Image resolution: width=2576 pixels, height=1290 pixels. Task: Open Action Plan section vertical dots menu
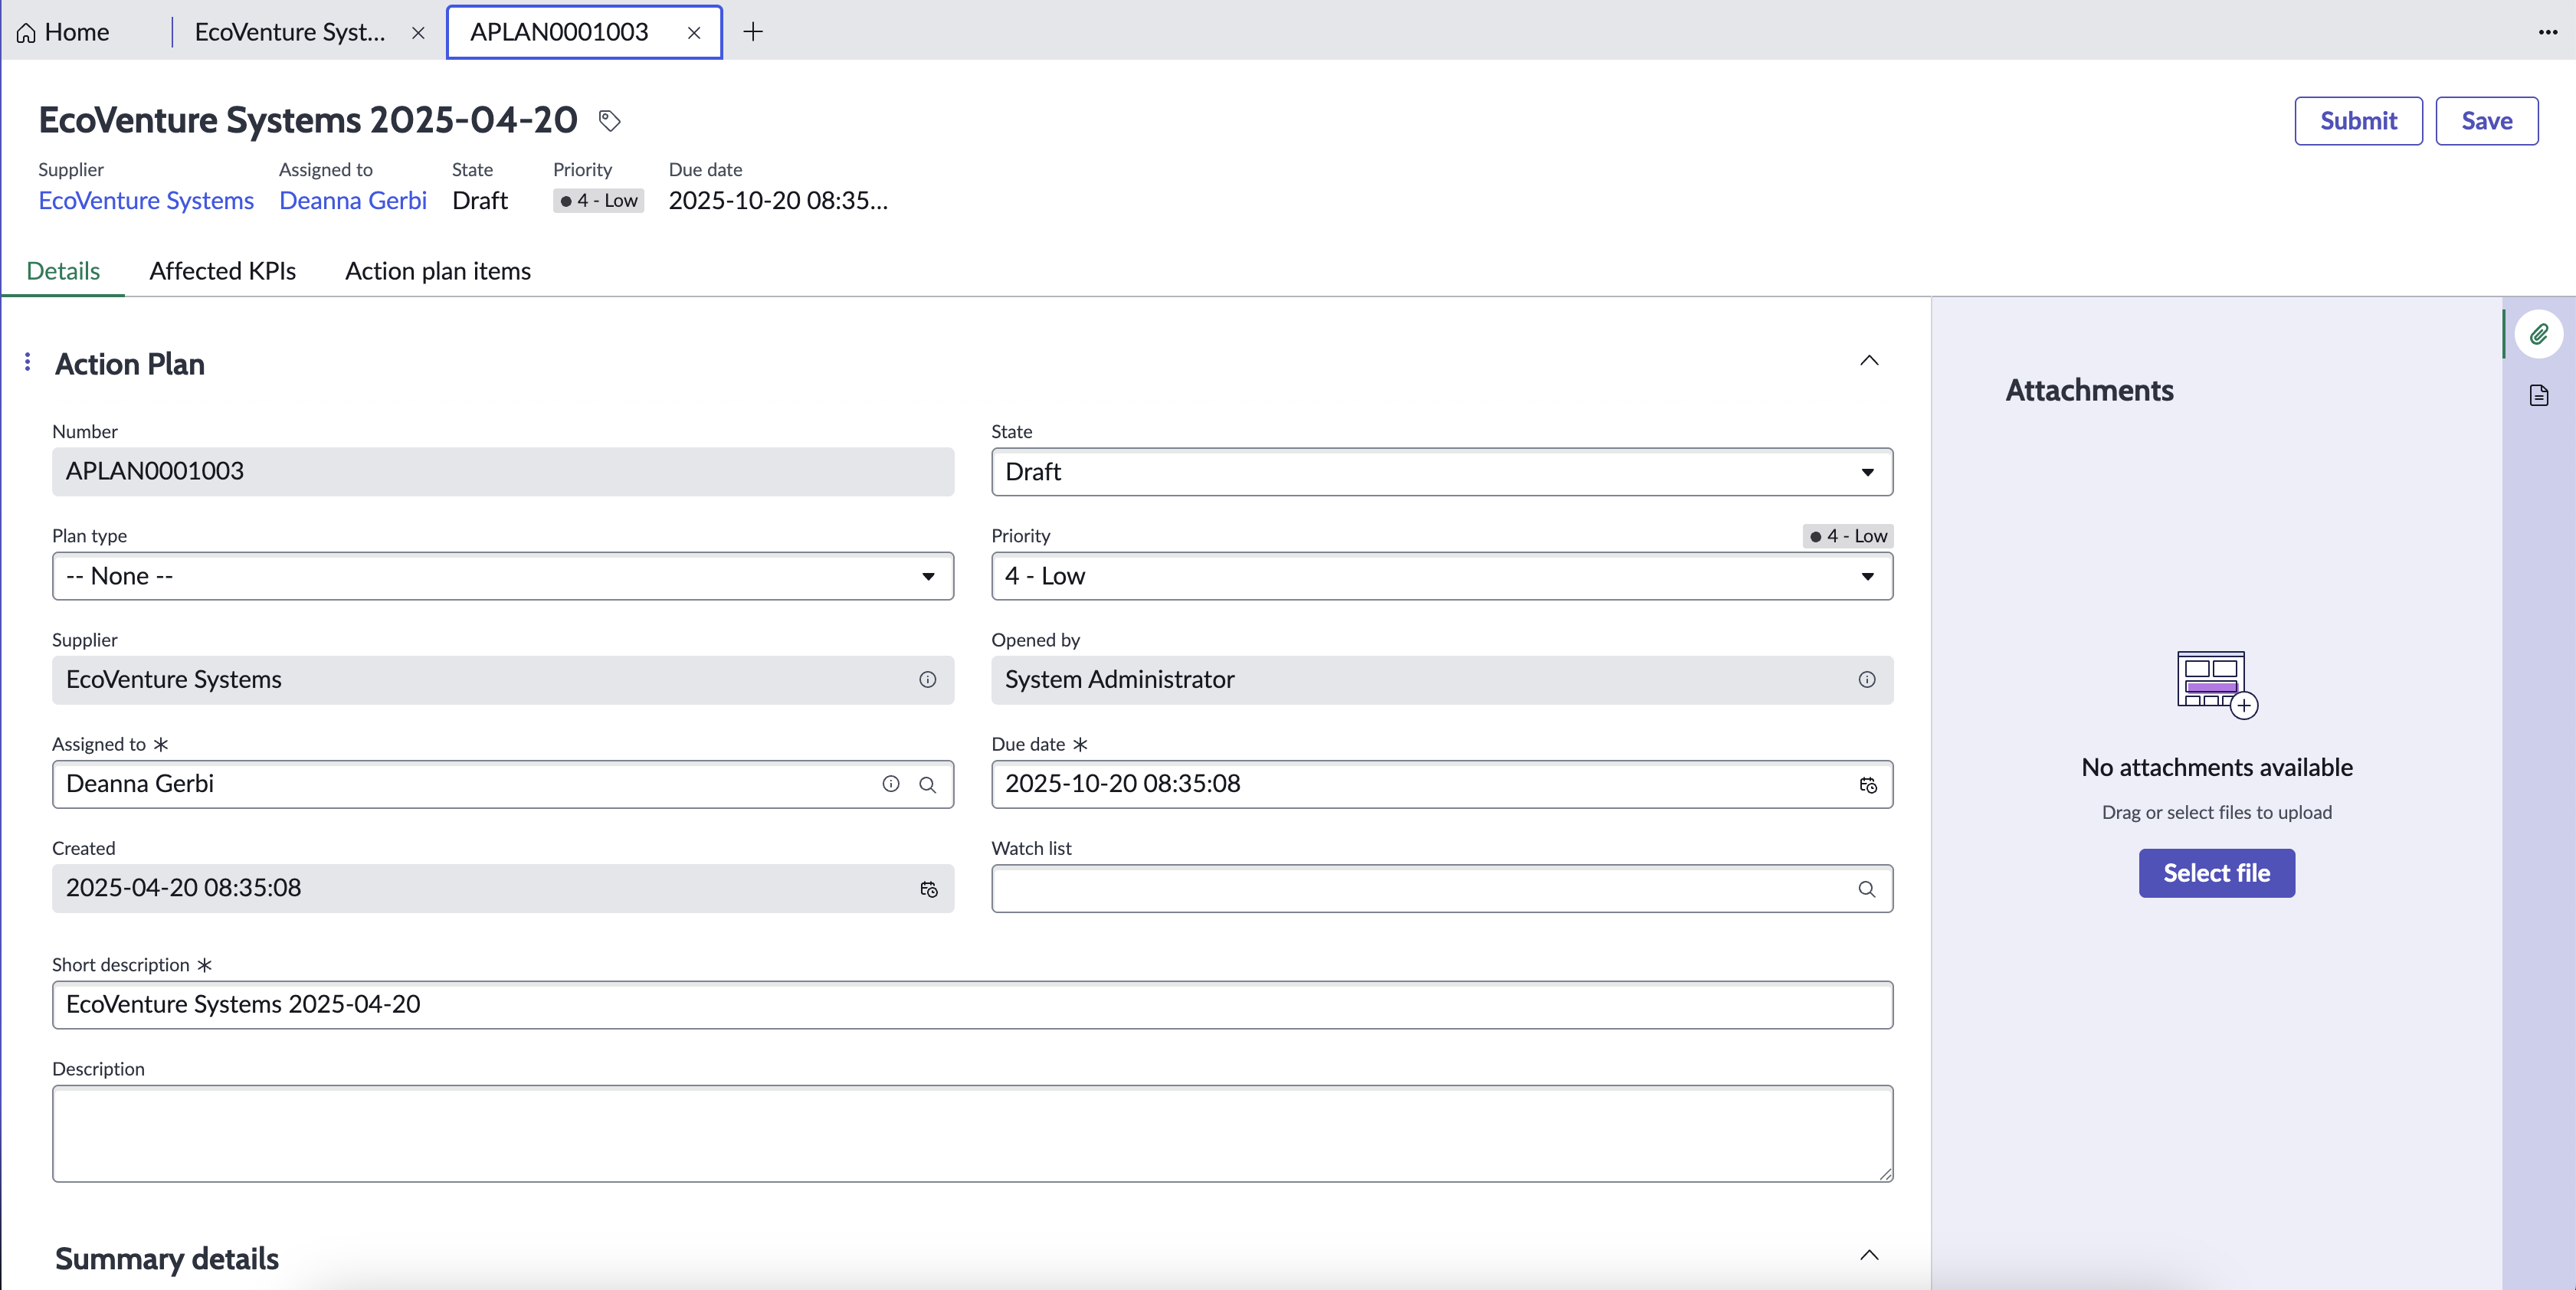coord(27,361)
